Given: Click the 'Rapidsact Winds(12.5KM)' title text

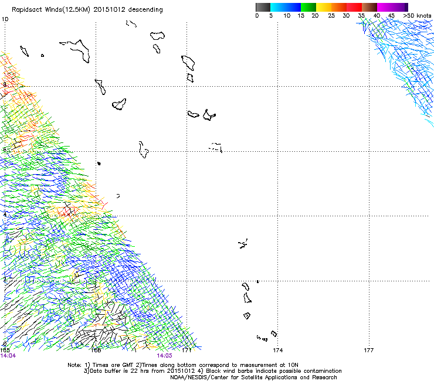Looking at the screenshot, I should [51, 10].
